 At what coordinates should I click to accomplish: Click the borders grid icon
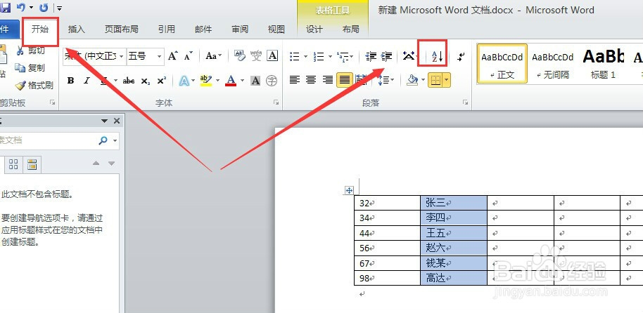[435, 80]
